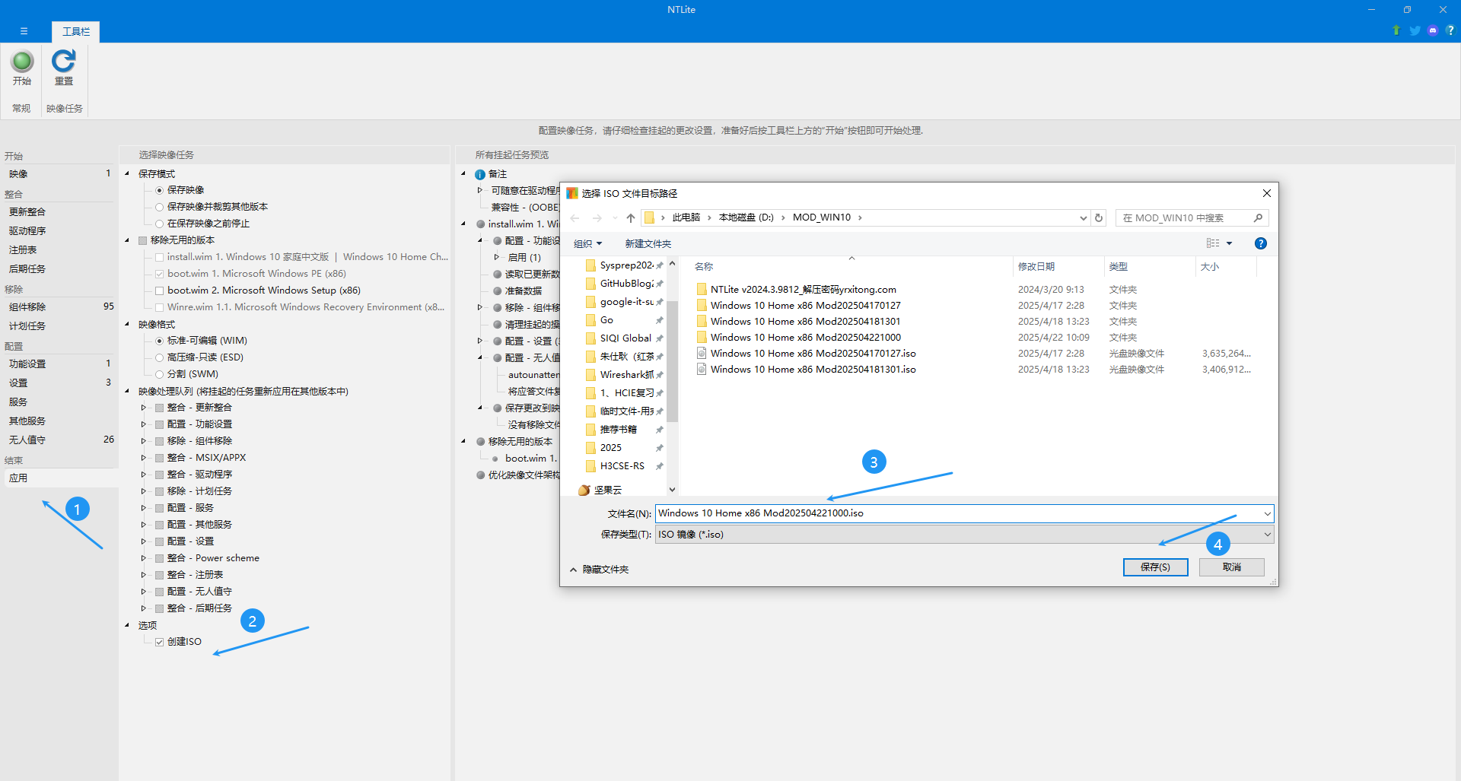
Task: Choose 分割 (SWM) format
Action: point(159,374)
